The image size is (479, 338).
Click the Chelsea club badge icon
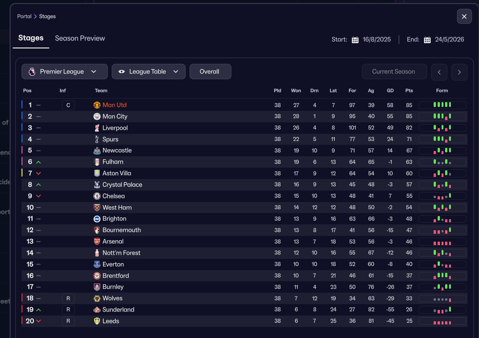(97, 196)
